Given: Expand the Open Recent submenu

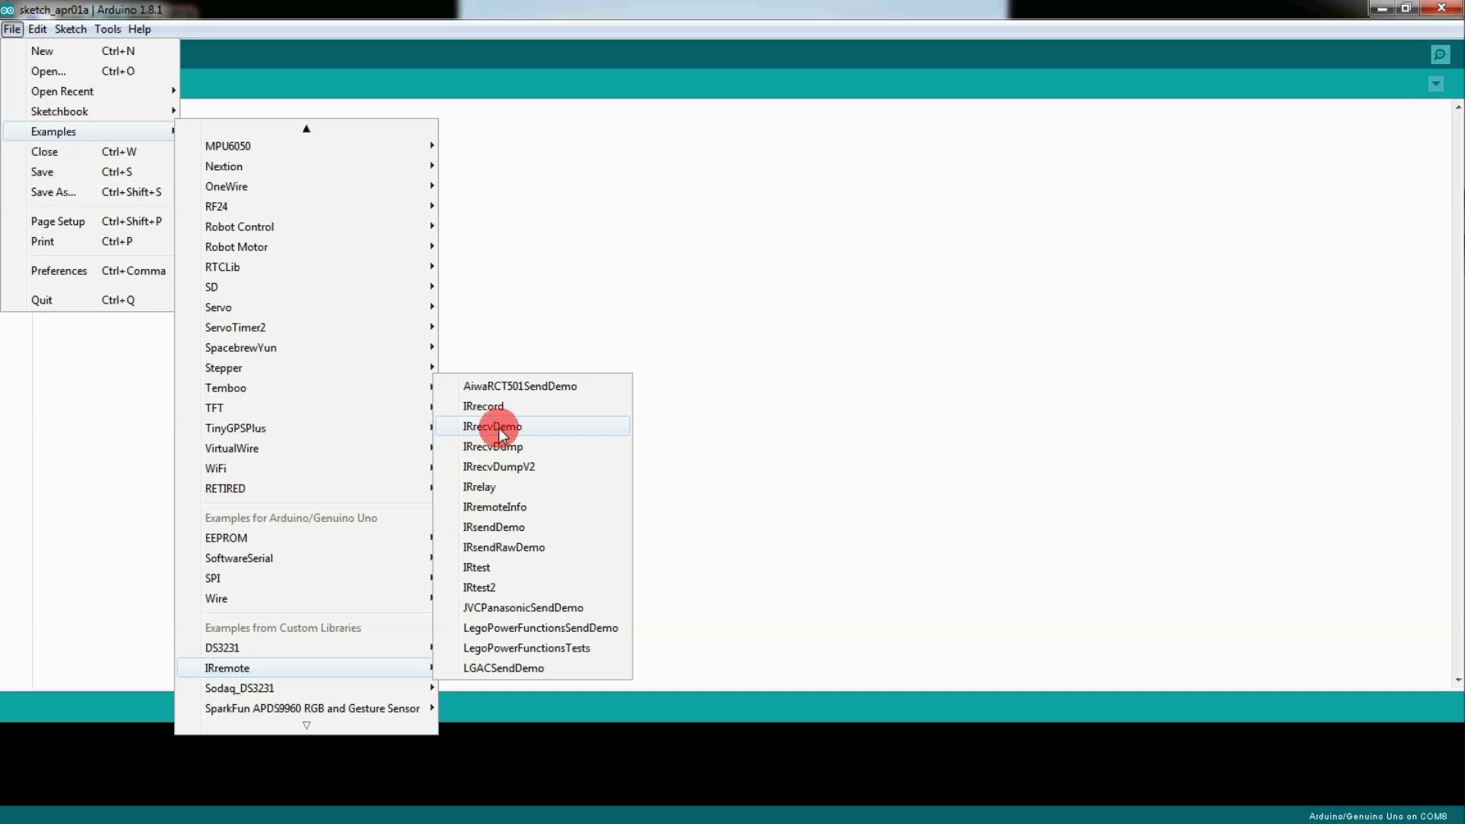Looking at the screenshot, I should coord(63,92).
